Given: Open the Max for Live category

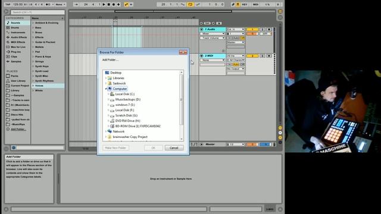Looking at the screenshot, I should coord(18,47).
